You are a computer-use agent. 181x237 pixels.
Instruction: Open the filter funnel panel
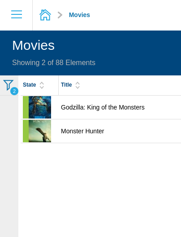point(9,85)
